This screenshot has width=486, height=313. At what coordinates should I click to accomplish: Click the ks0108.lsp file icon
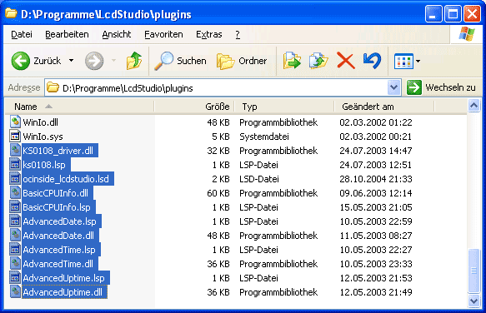[15, 165]
